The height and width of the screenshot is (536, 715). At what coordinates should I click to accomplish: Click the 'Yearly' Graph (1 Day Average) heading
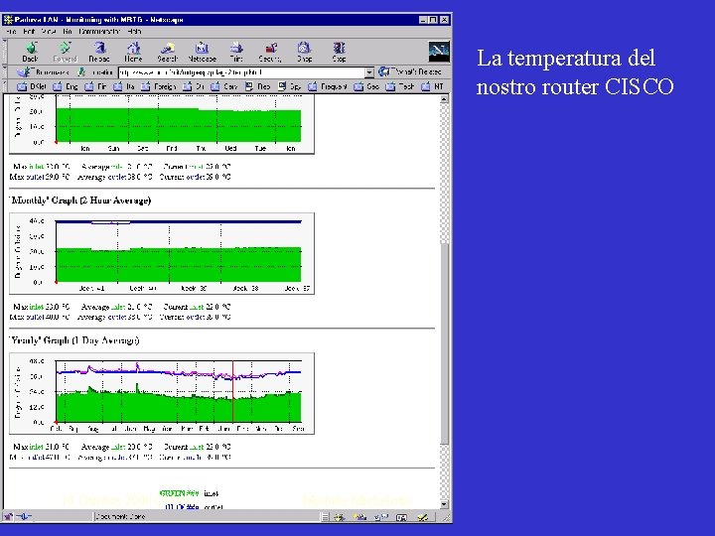click(x=74, y=340)
